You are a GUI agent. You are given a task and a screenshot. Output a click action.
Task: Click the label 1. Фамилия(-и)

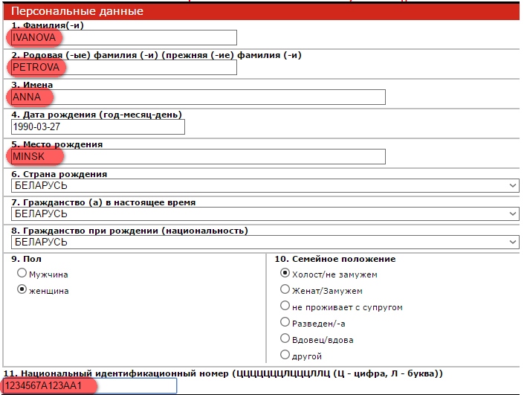[48, 25]
